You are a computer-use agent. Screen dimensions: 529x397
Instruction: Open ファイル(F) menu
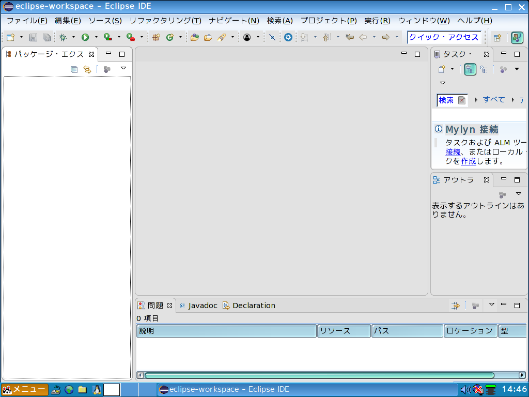[27, 21]
